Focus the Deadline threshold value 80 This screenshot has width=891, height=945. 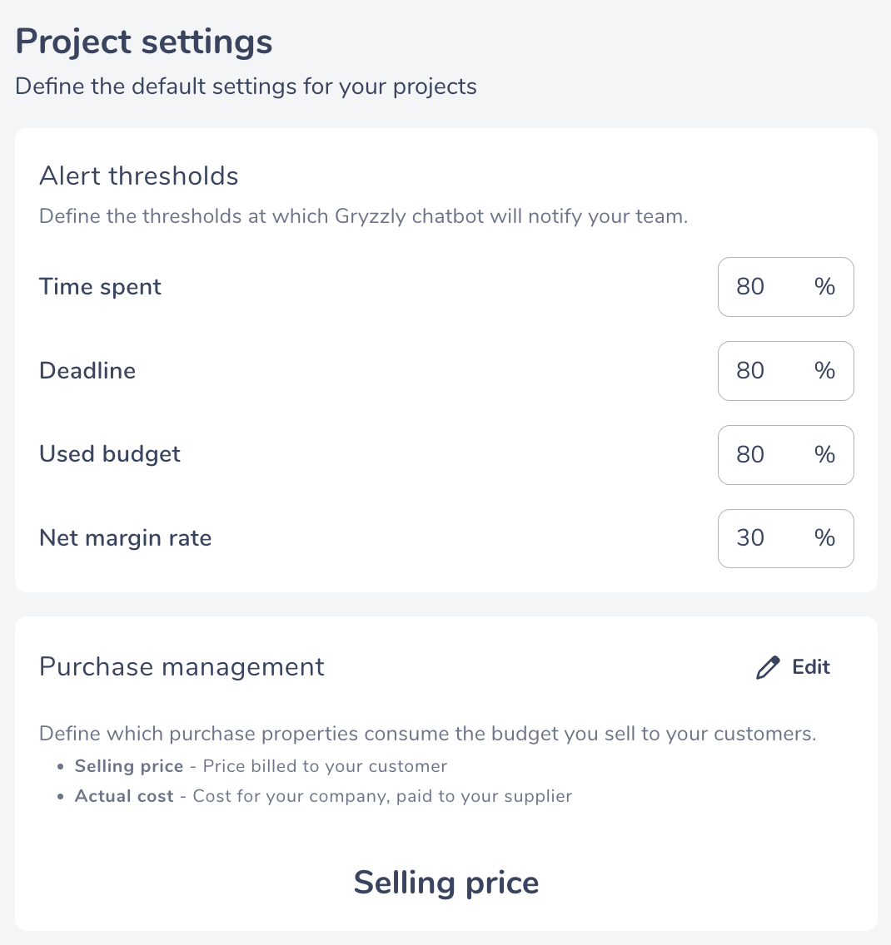[x=749, y=371]
